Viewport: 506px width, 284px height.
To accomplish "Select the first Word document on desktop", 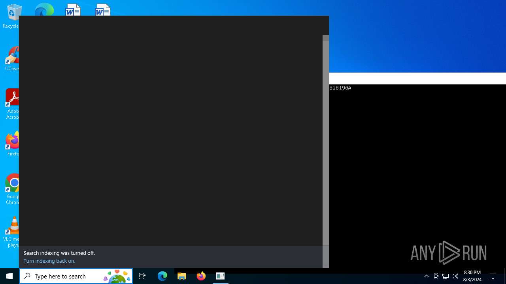I will point(73,10).
